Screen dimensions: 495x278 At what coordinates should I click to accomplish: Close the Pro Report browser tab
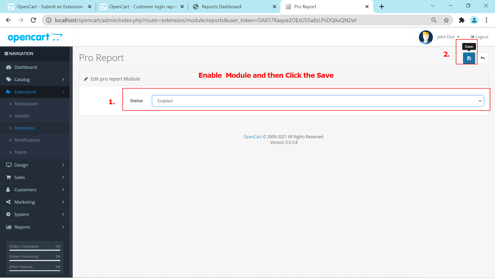click(367, 7)
